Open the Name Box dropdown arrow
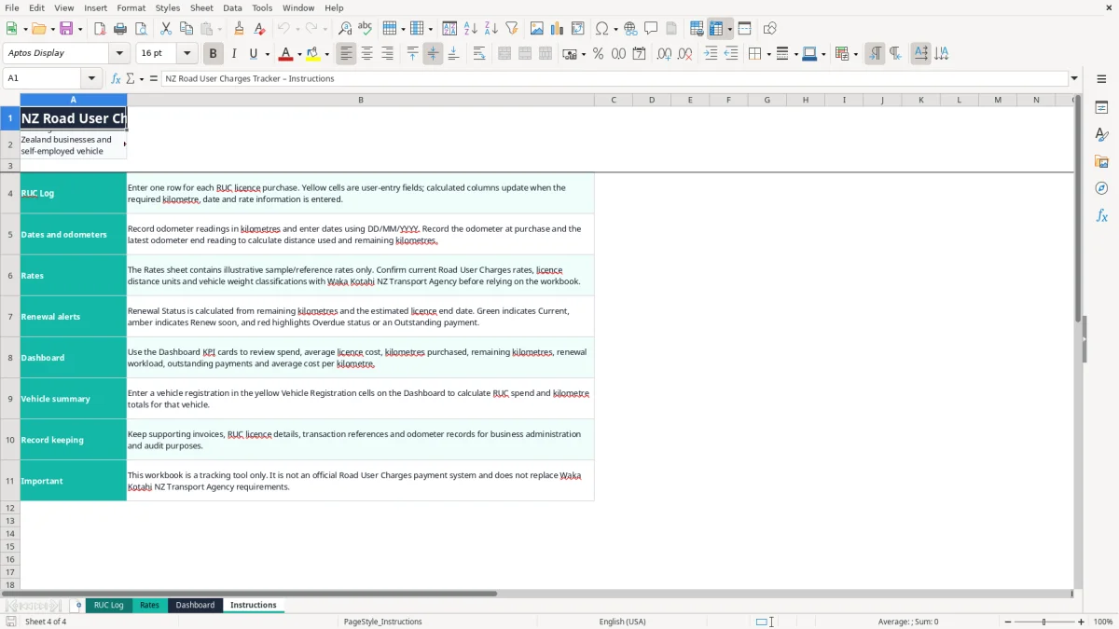1119x629 pixels. coord(90,78)
